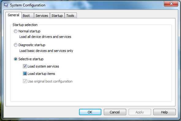Screen dimensions: 181x121
Task: Click the System Configuration title text
Action: 28,5
